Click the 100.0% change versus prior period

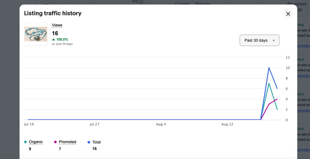[x=62, y=40]
